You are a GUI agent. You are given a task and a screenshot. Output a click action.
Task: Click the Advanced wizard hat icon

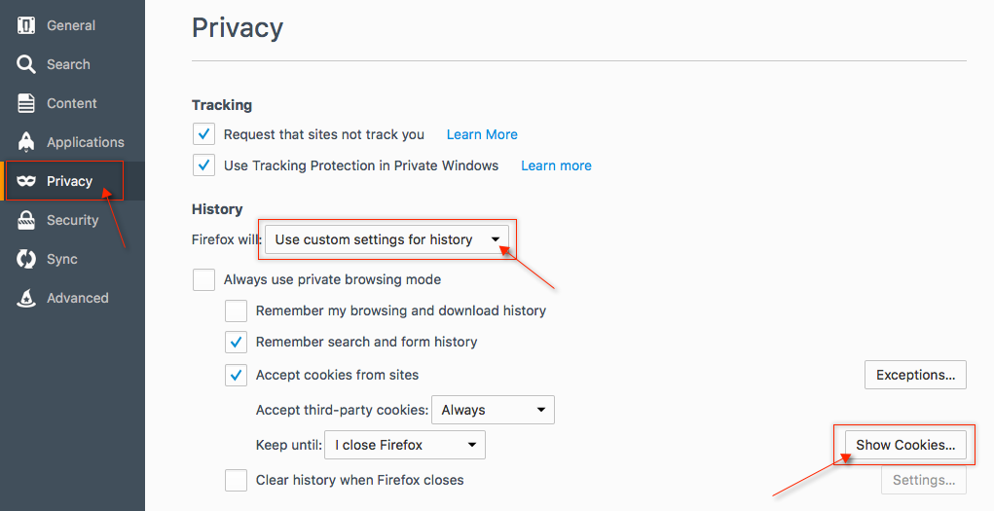(26, 298)
